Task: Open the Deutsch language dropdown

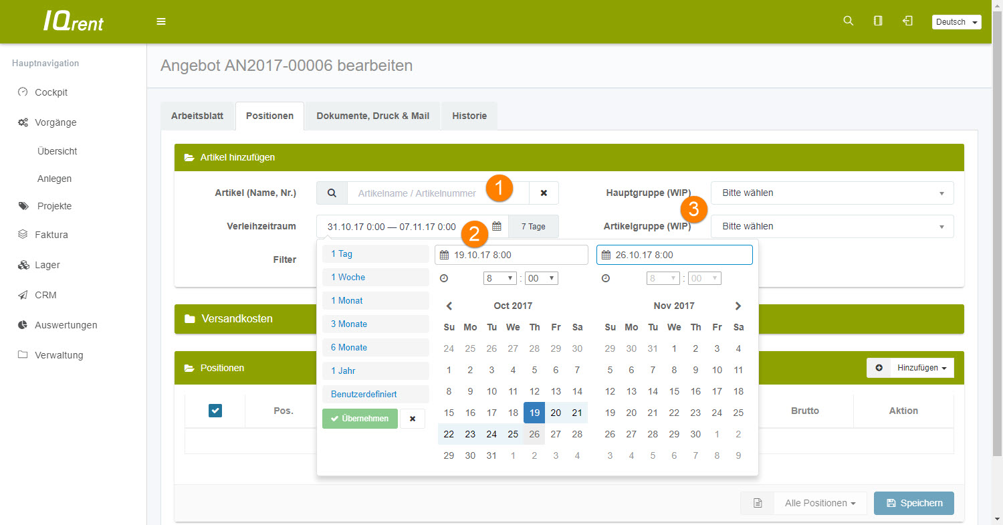Action: 956,22
